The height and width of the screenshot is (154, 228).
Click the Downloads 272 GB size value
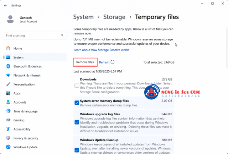click(167, 79)
